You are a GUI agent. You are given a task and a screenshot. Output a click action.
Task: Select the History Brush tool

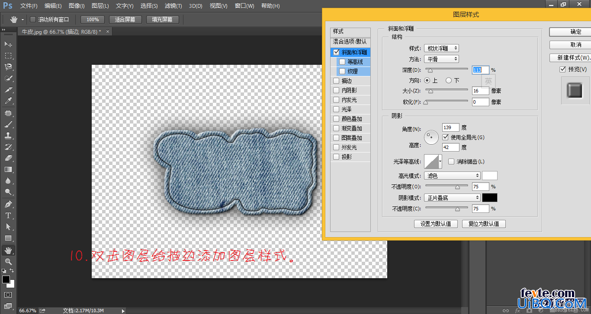(8, 147)
